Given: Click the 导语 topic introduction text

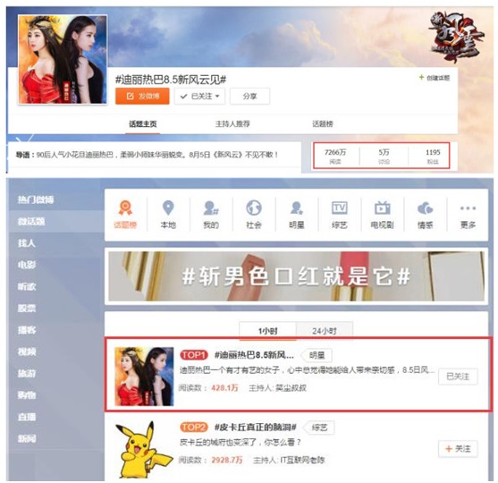Looking at the screenshot, I should pyautogui.click(x=148, y=155).
